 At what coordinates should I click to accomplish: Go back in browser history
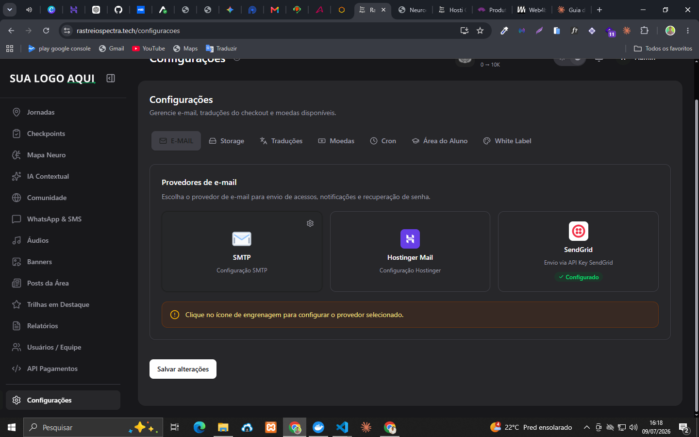(11, 31)
